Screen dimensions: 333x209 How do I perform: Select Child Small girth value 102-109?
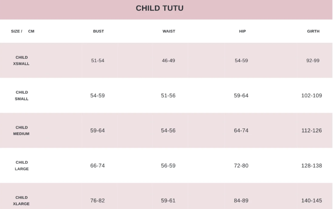[x=312, y=96]
